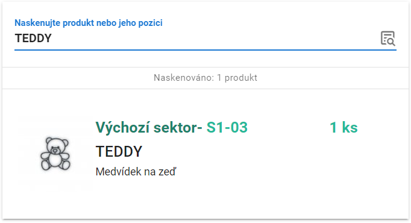Open the product search lookup icon

click(x=387, y=39)
